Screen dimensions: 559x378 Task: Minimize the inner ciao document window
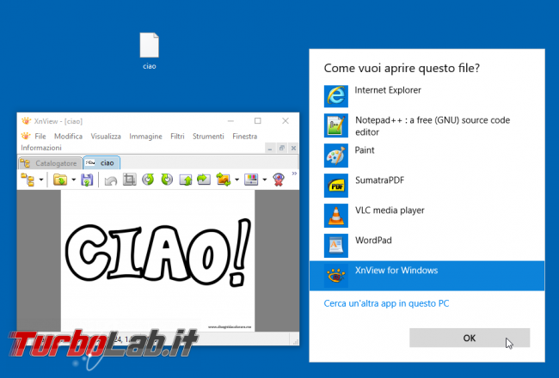(x=270, y=149)
